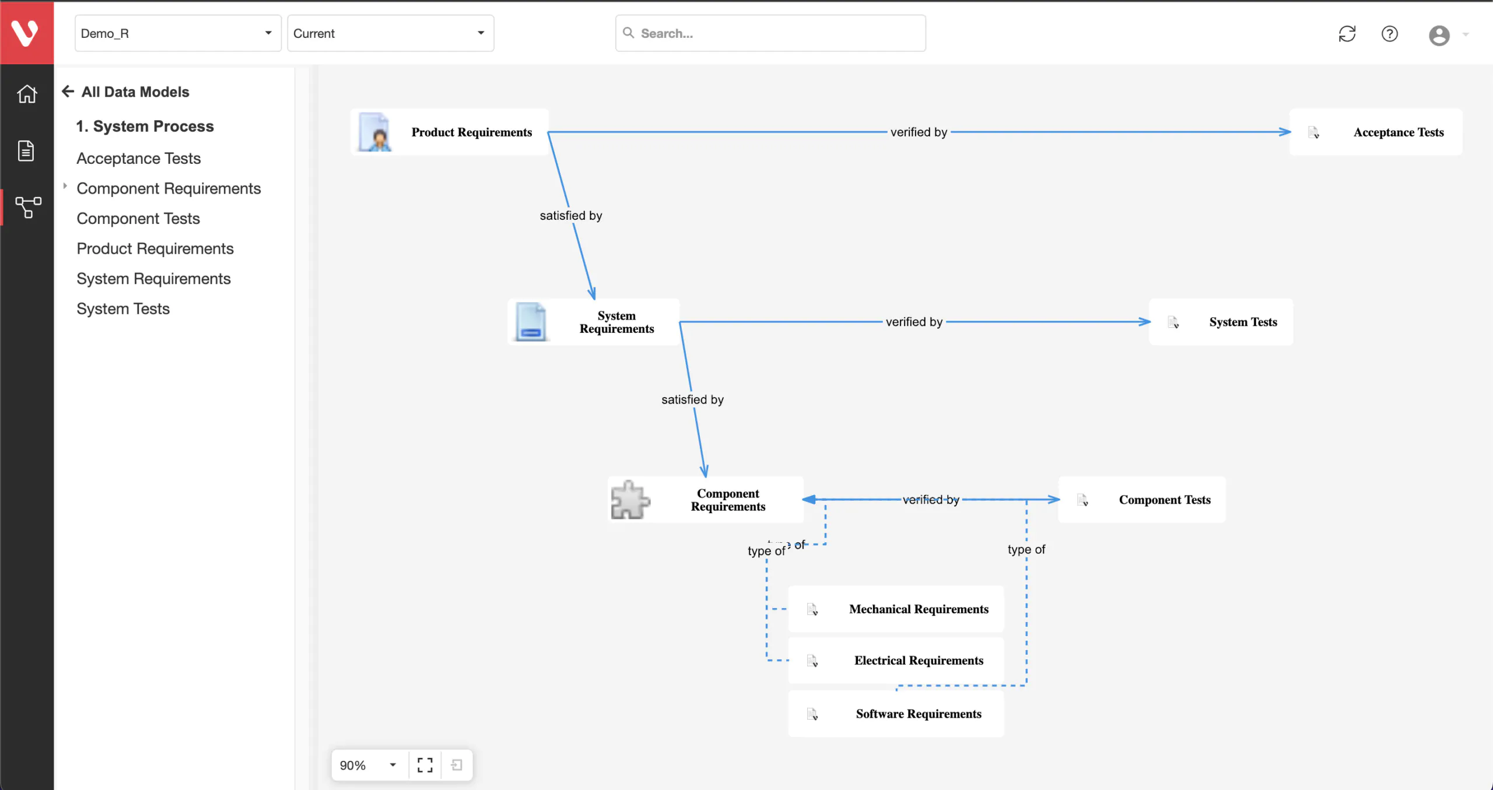The image size is (1493, 790).
Task: Click the refresh sync icon
Action: click(1347, 34)
